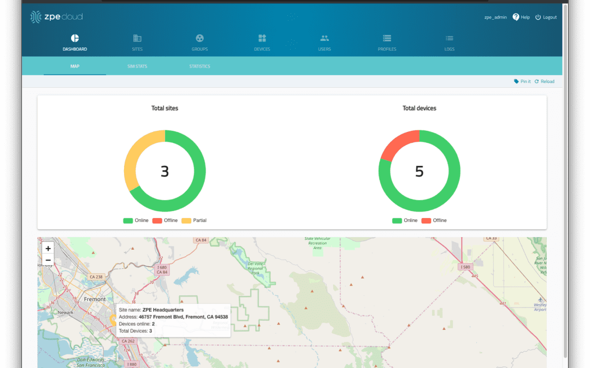Click the ZPE Cloud logo
Viewport: 590px width, 368px height.
[57, 17]
